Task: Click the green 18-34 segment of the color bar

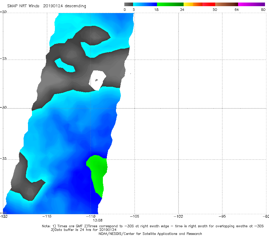Action: tap(170, 4)
